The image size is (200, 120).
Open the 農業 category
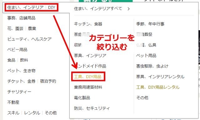coord(32,29)
